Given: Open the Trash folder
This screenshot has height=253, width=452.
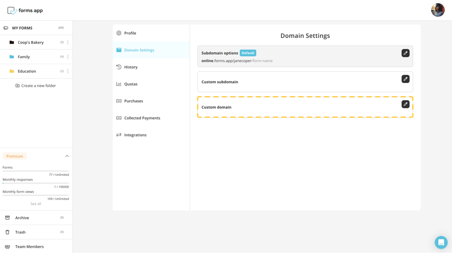Looking at the screenshot, I should [x=20, y=232].
